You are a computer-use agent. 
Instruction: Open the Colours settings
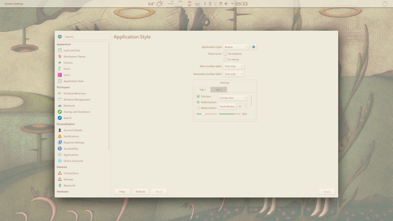[82, 63]
